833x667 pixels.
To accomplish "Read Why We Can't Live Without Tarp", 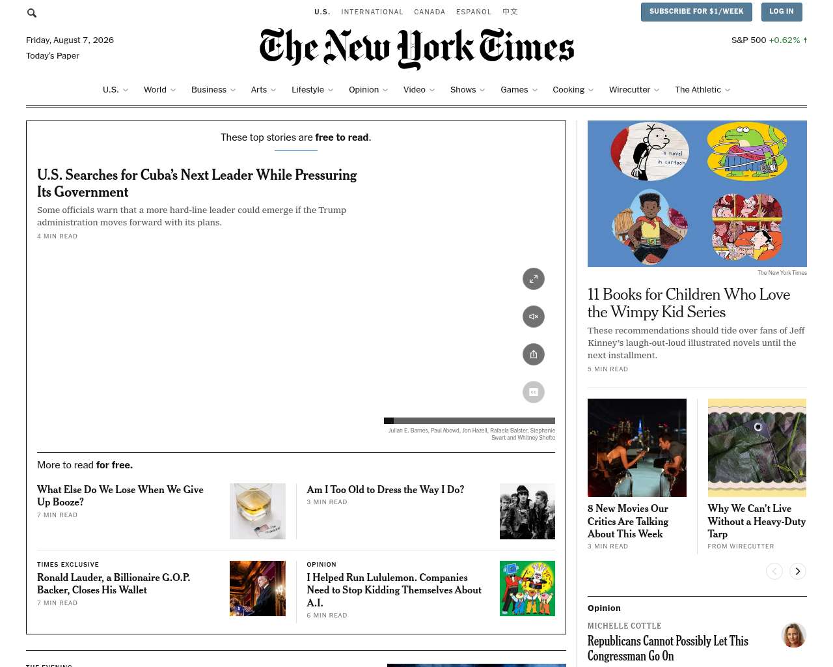I will click(x=757, y=521).
